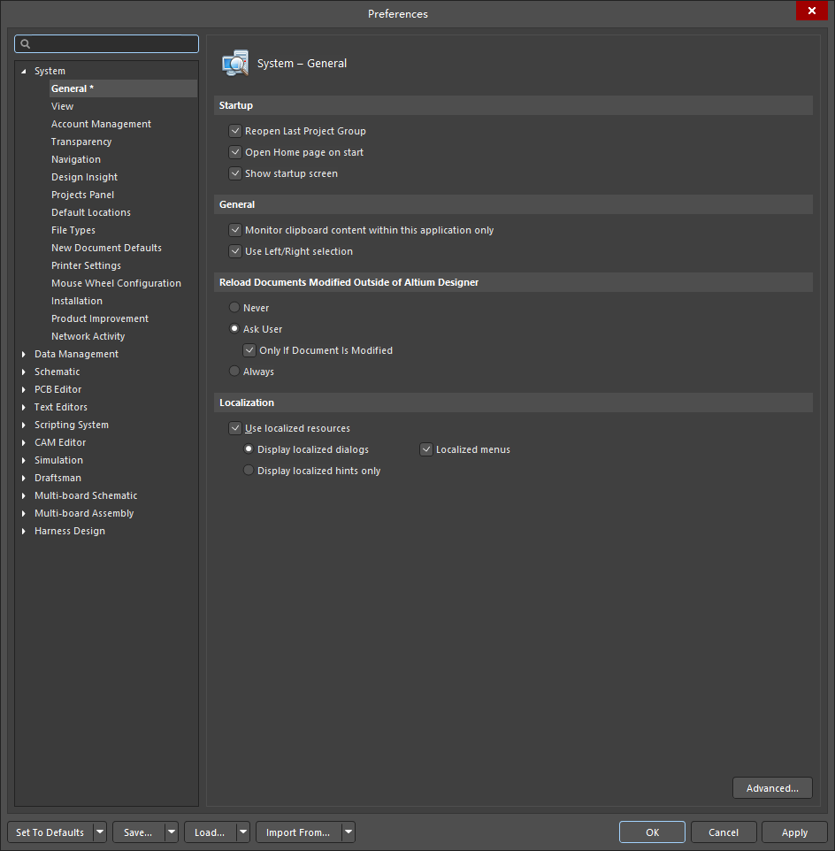835x851 pixels.
Task: Toggle Monitor clipboard content checkbox
Action: (235, 230)
